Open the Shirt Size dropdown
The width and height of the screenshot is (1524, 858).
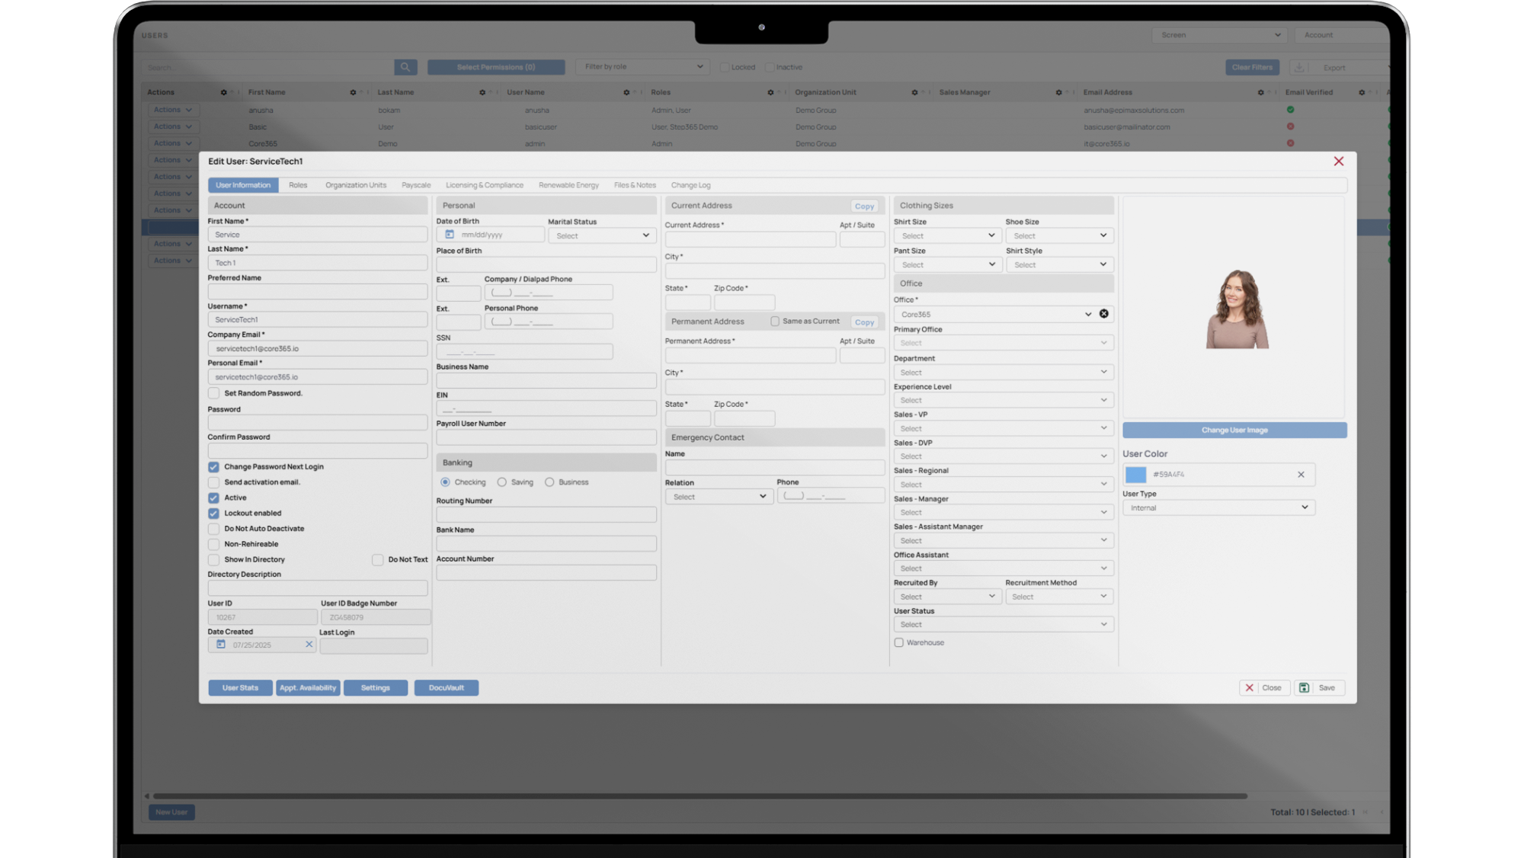(946, 236)
